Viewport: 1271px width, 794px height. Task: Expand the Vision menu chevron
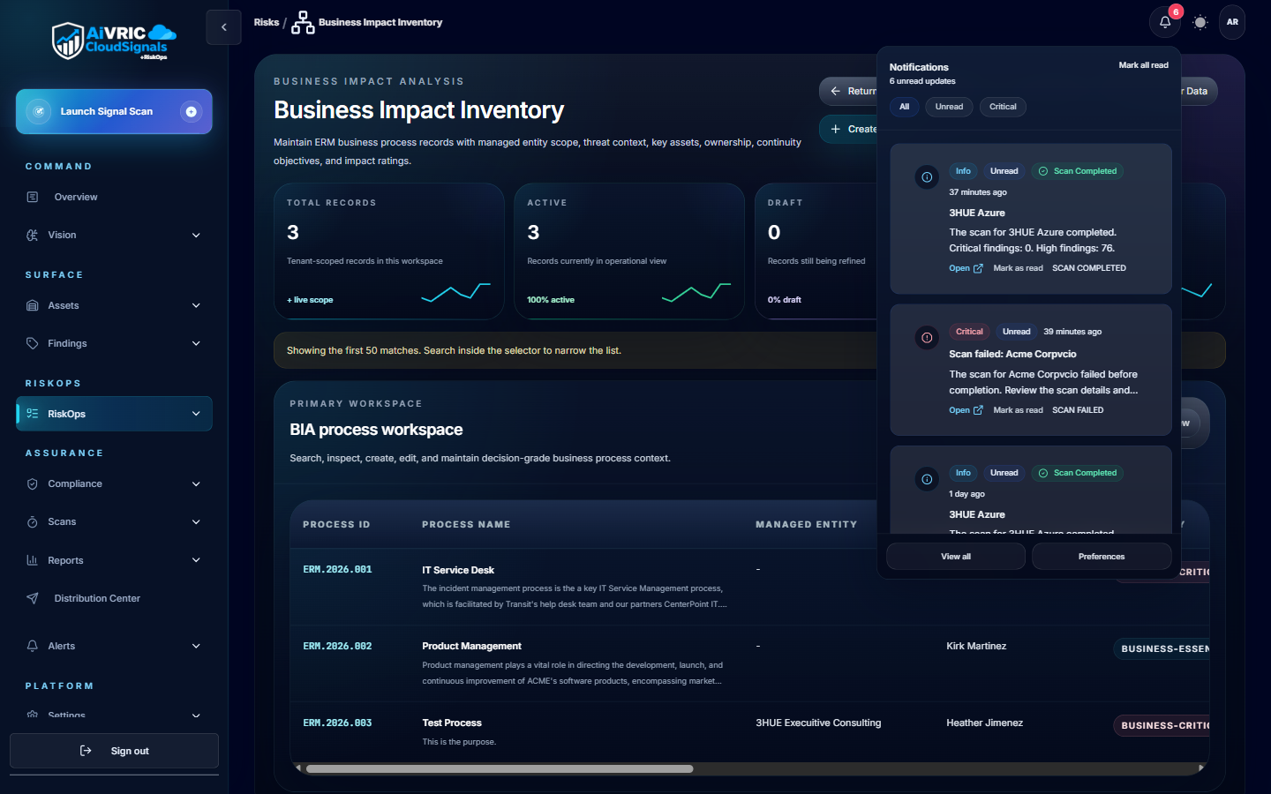click(x=196, y=235)
